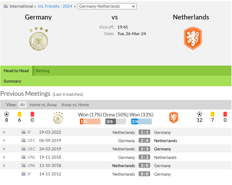Image resolution: width=232 pixels, height=185 pixels.
Task: Open the Germany-Netherlands match dropdown
Action: click(x=107, y=6)
